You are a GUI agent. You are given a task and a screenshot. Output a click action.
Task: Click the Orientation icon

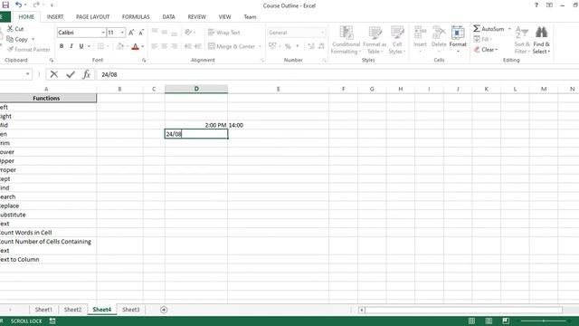pos(188,33)
